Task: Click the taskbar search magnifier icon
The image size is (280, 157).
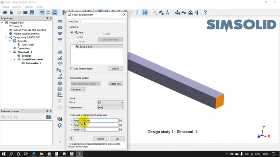Action: pyautogui.click(x=11, y=154)
